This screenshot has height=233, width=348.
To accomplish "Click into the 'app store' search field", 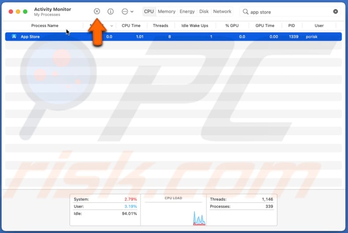I will 290,12.
